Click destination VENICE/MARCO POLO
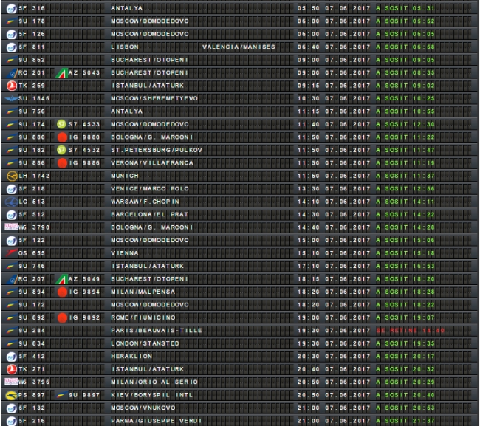This screenshot has height=426, width=480. click(x=150, y=188)
